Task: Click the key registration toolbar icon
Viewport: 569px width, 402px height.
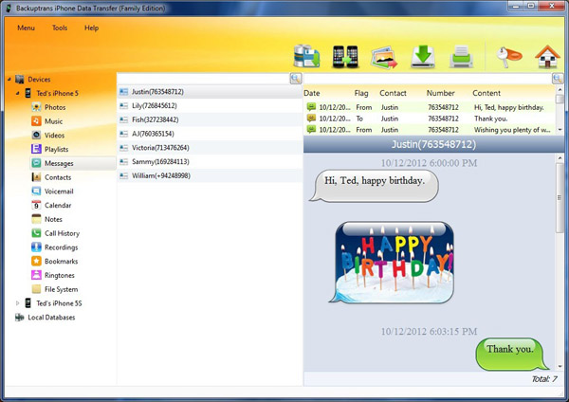Action: pyautogui.click(x=508, y=56)
